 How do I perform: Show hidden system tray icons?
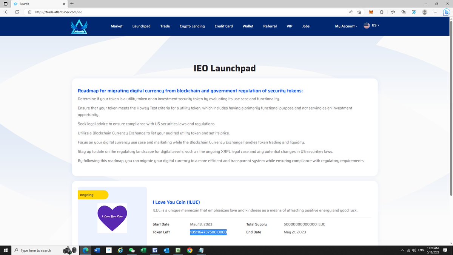pos(402,250)
